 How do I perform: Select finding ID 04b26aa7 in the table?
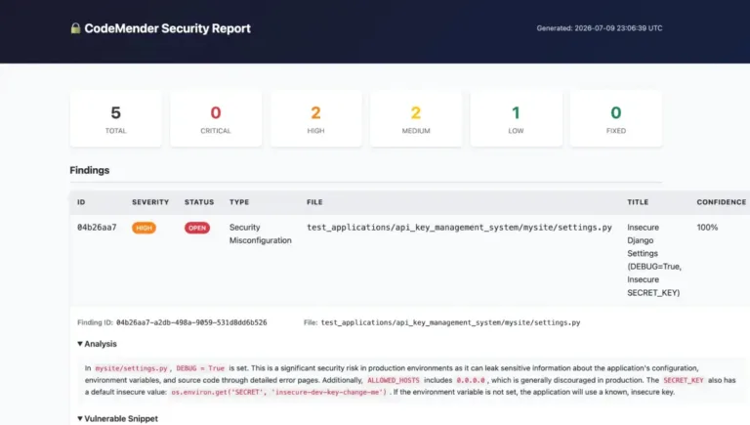pyautogui.click(x=97, y=228)
